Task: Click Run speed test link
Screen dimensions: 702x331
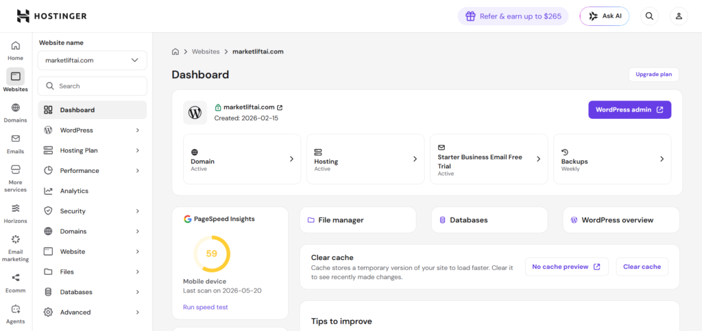Action: coord(206,307)
